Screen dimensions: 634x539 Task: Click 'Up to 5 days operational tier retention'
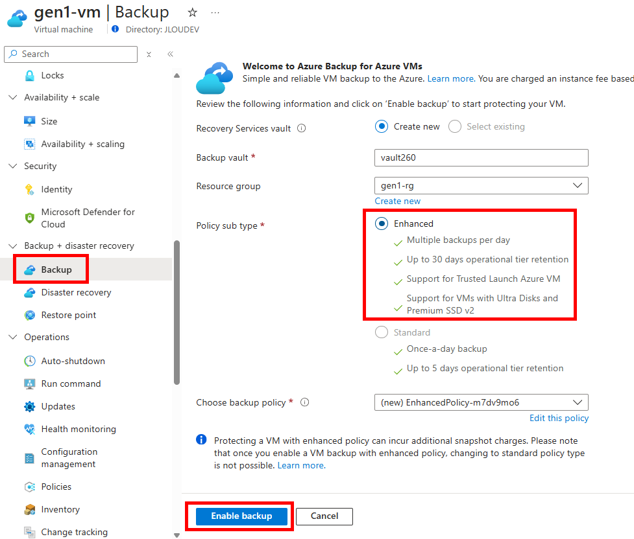(485, 368)
